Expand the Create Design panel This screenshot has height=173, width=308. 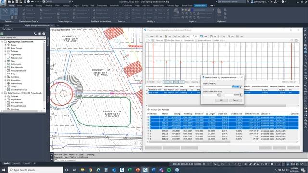[64, 21]
